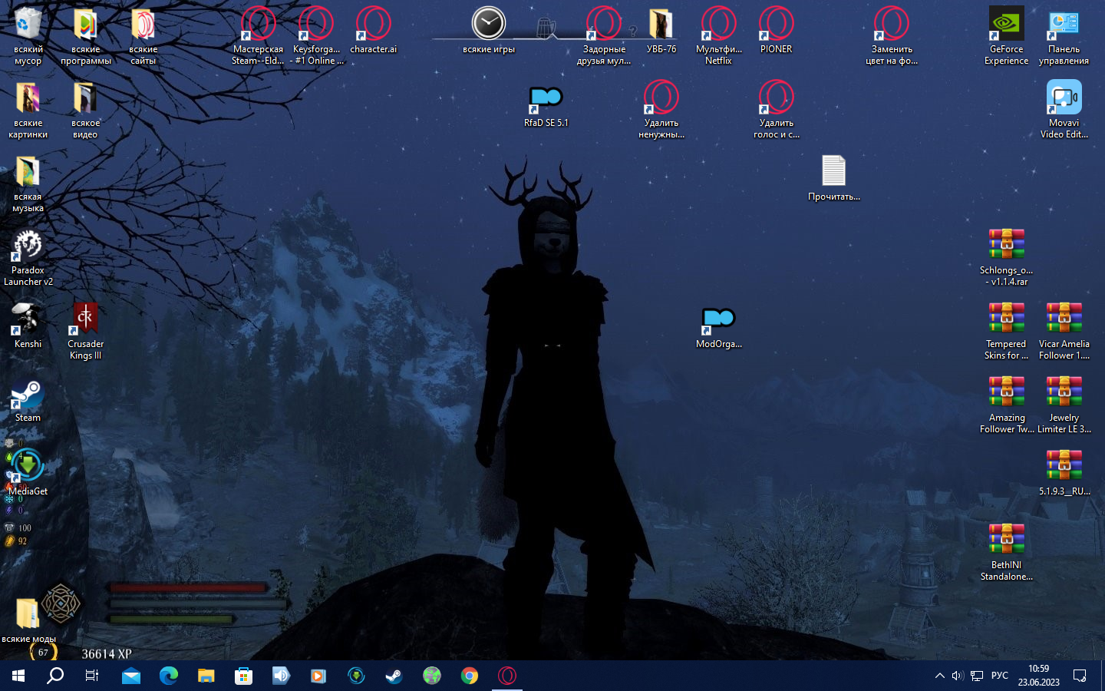Open the green circular app on the taskbar
The image size is (1105, 691).
tap(356, 676)
